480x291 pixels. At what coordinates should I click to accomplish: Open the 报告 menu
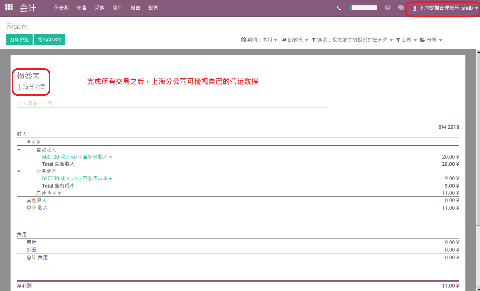tap(135, 8)
